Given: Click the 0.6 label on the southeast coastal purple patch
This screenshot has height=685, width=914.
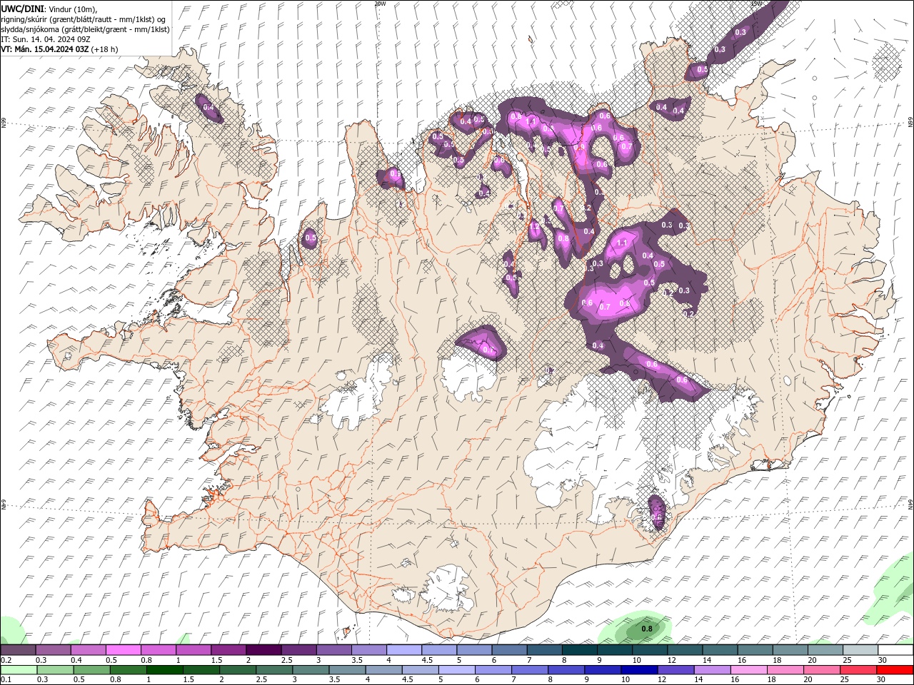Looking at the screenshot, I should pos(657,517).
